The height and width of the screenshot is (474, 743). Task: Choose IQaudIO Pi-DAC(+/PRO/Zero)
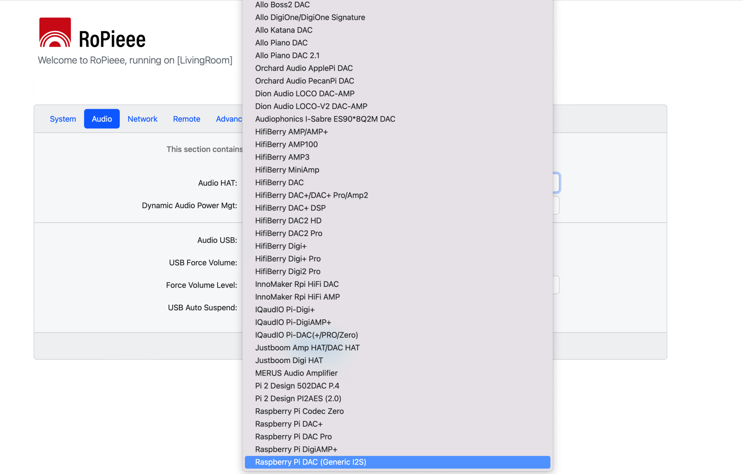[x=398, y=335]
